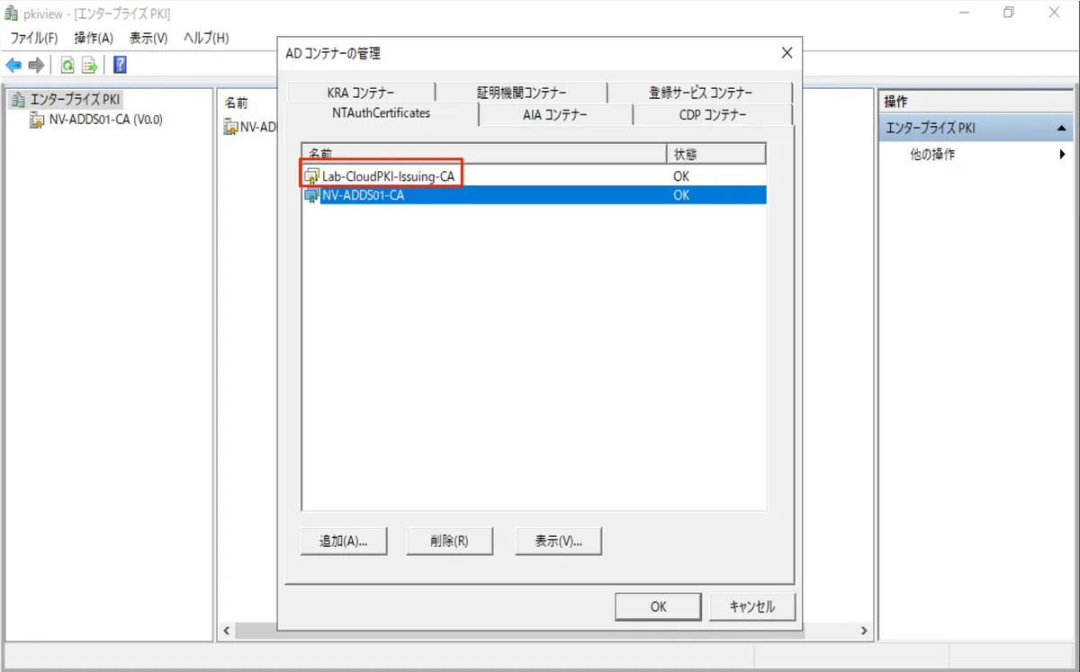
Task: Click the pkiview app icon in title bar
Action: pyautogui.click(x=12, y=13)
